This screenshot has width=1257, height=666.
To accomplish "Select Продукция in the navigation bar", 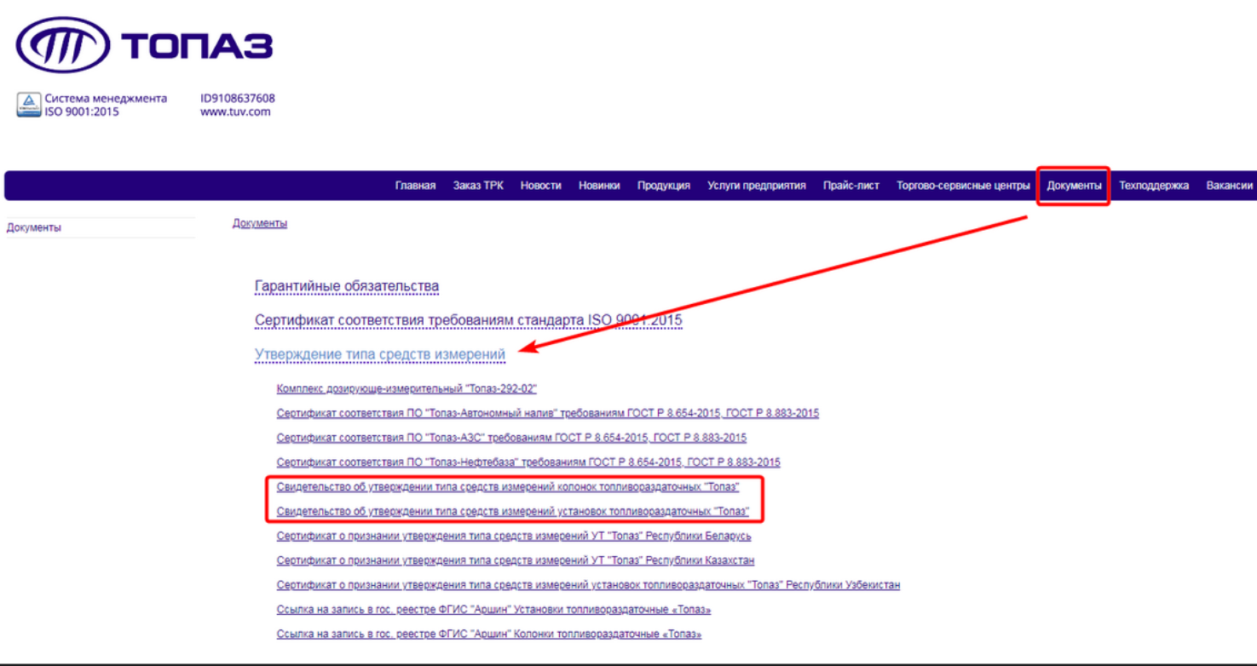I will (x=664, y=186).
